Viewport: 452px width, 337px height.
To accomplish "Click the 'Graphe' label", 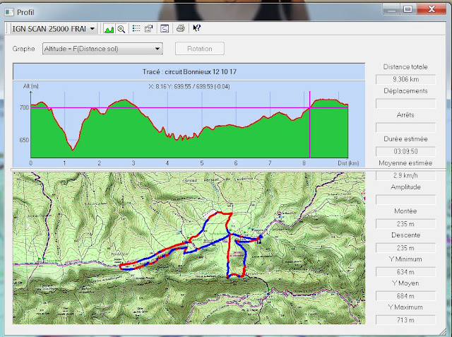I will tap(23, 49).
